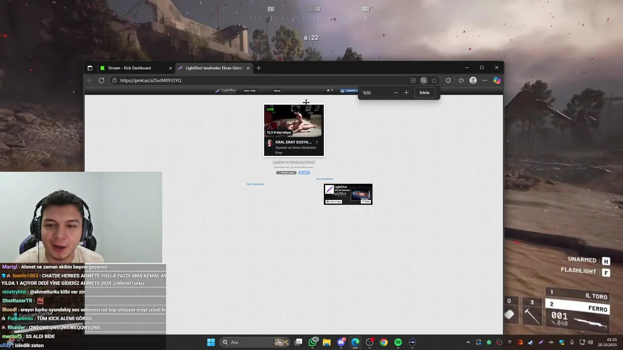Open the LightShot Facebook widget

click(348, 194)
